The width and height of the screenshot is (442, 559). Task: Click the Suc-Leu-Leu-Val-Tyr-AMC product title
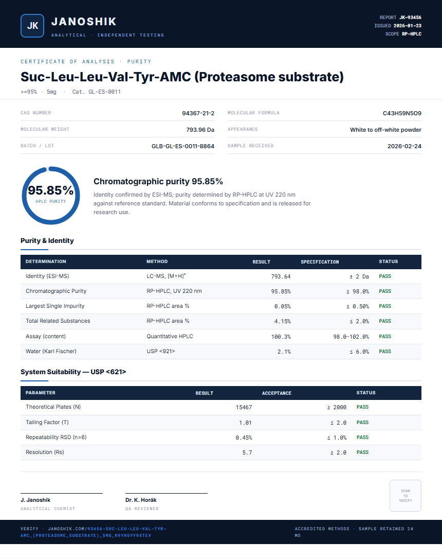[x=182, y=77]
